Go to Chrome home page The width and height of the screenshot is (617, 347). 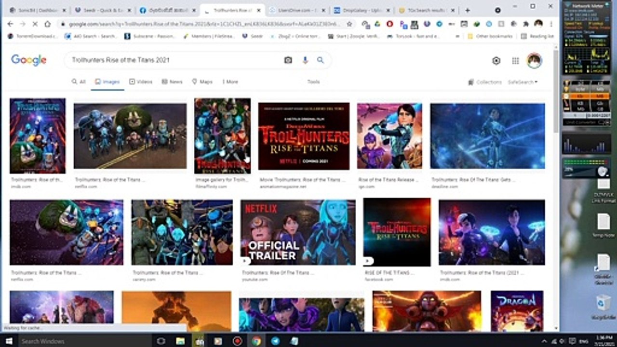click(47, 24)
